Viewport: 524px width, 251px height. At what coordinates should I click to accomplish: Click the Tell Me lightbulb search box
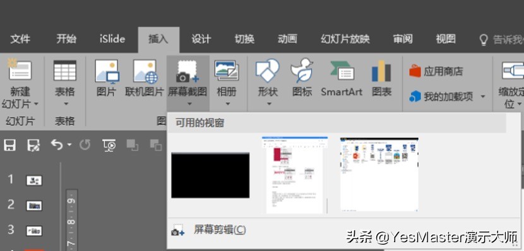pos(501,40)
